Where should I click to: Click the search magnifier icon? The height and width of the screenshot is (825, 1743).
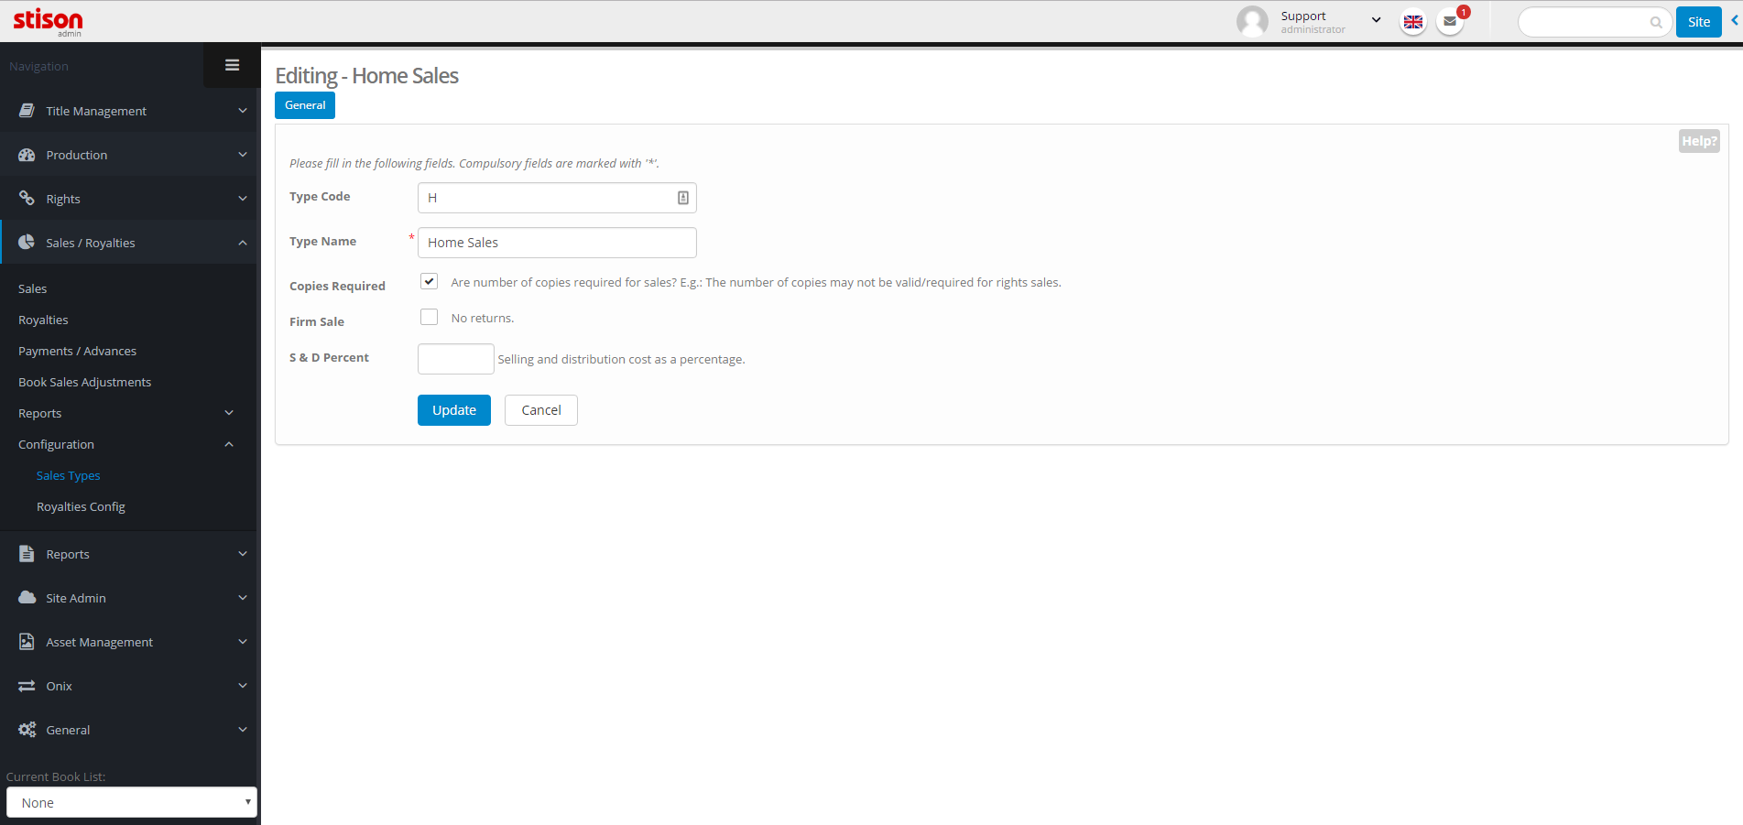coord(1656,22)
